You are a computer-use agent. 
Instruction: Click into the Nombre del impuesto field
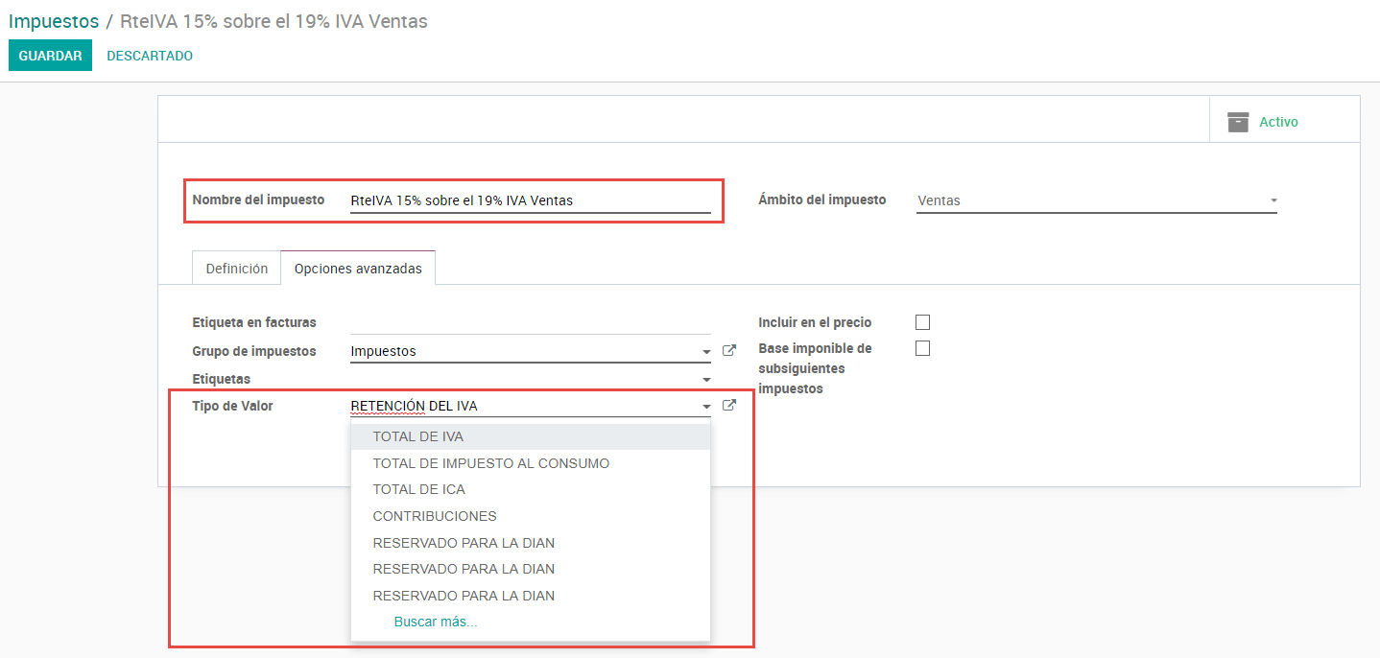pyautogui.click(x=530, y=200)
